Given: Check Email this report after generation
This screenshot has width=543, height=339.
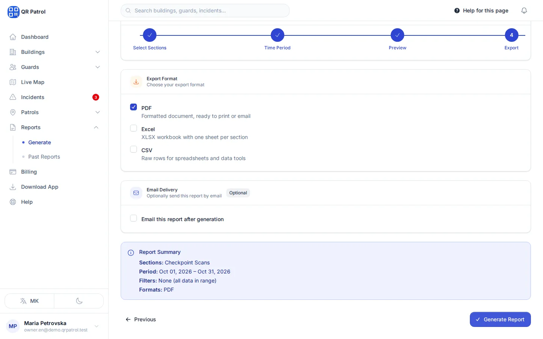Looking at the screenshot, I should [133, 218].
